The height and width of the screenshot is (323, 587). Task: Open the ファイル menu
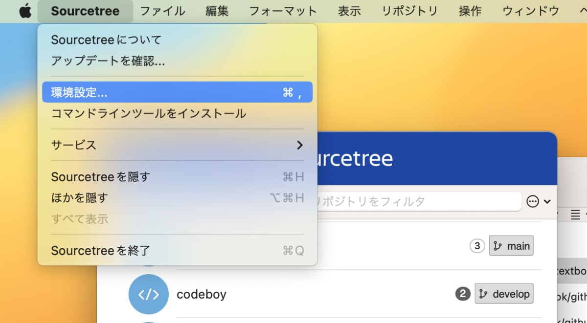pyautogui.click(x=162, y=11)
